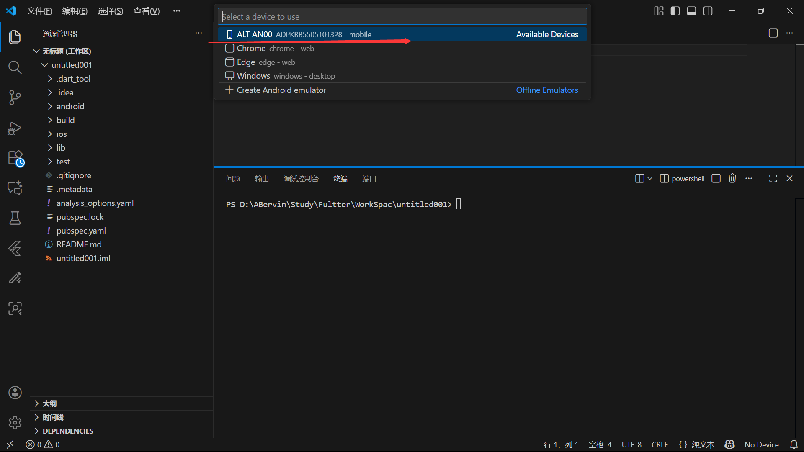Kill terminal with the trash icon

(732, 179)
